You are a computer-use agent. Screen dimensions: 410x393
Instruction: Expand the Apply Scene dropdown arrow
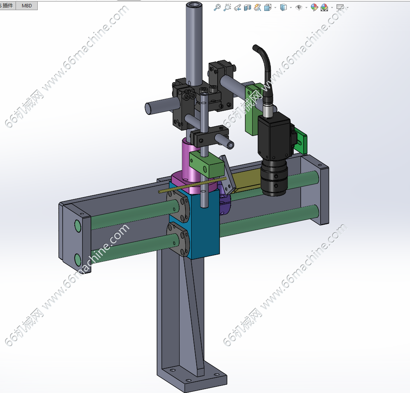pos(332,8)
